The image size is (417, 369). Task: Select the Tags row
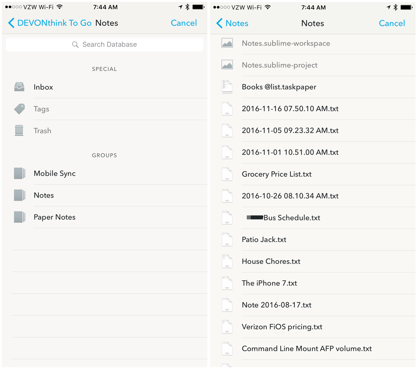(x=105, y=109)
